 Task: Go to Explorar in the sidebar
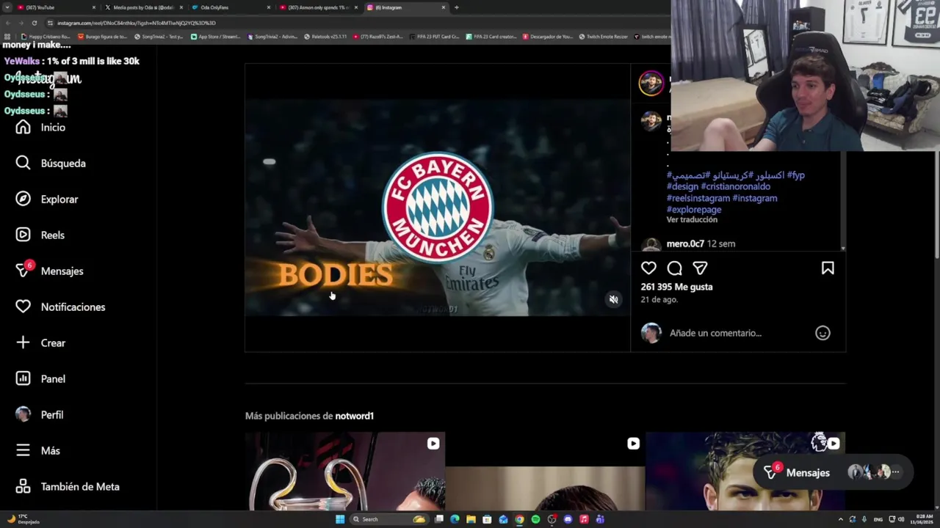point(47,199)
